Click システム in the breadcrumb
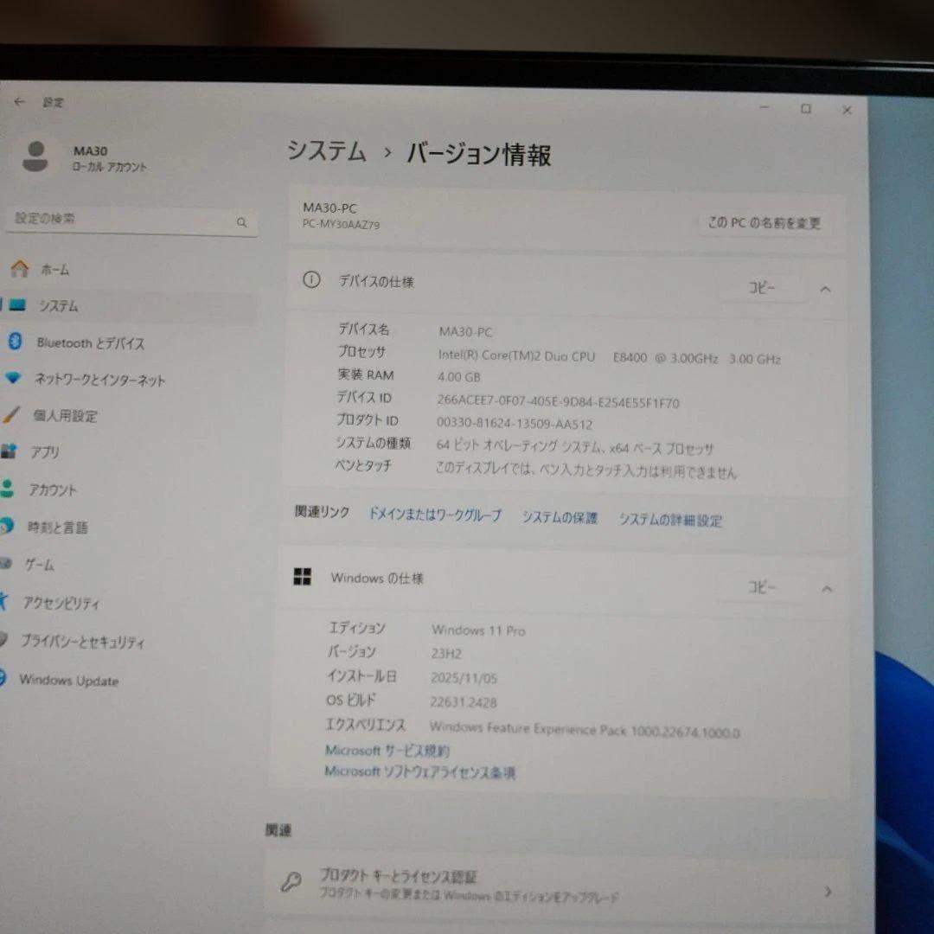The height and width of the screenshot is (934, 934). [x=326, y=150]
